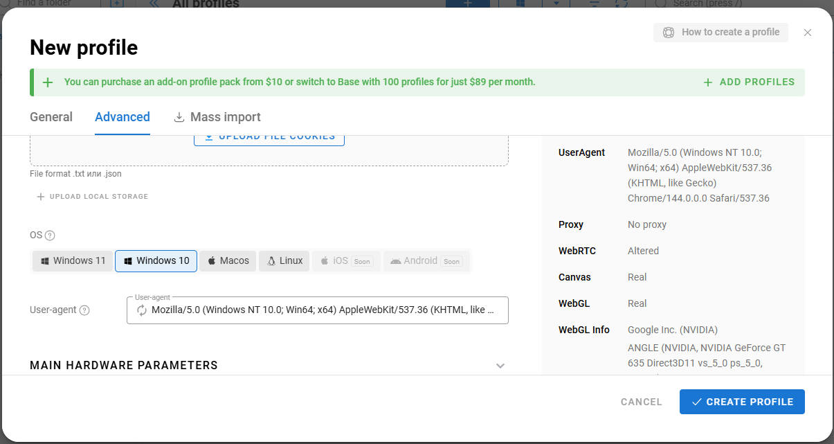Collapse the Main Hardware Parameters section
Image resolution: width=834 pixels, height=444 pixels.
coord(500,365)
